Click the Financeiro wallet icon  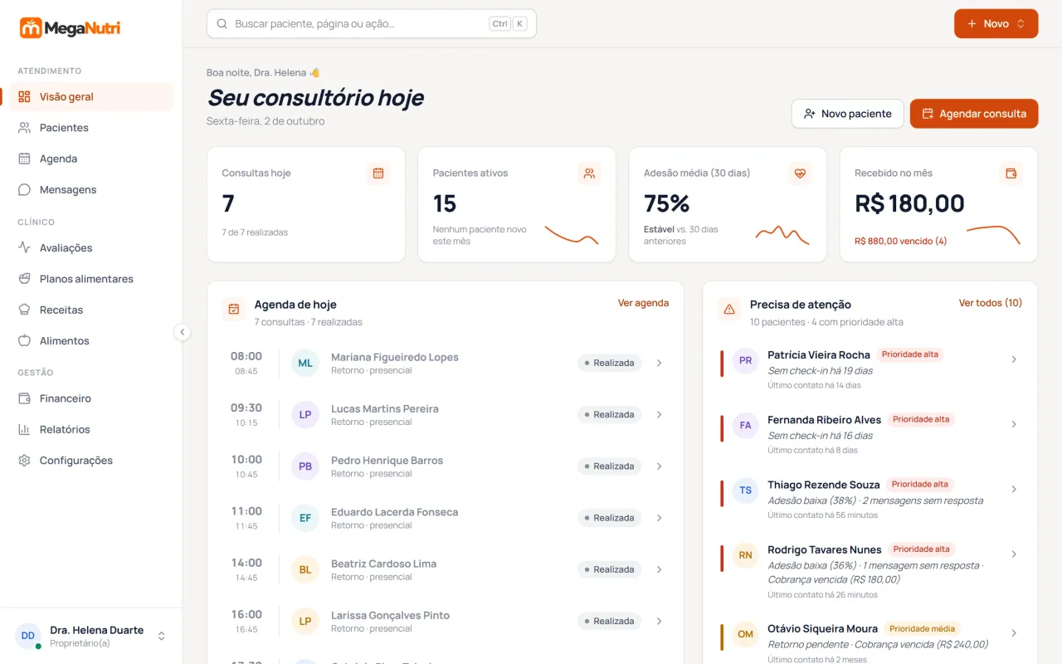[x=24, y=398]
